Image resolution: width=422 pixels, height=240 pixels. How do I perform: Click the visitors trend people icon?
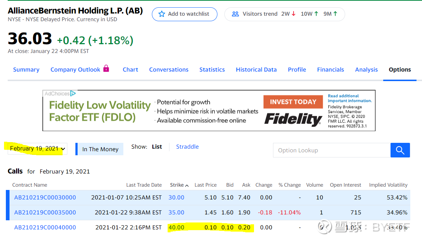click(235, 14)
